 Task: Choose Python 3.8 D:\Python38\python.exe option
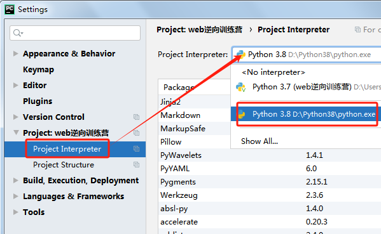306,114
